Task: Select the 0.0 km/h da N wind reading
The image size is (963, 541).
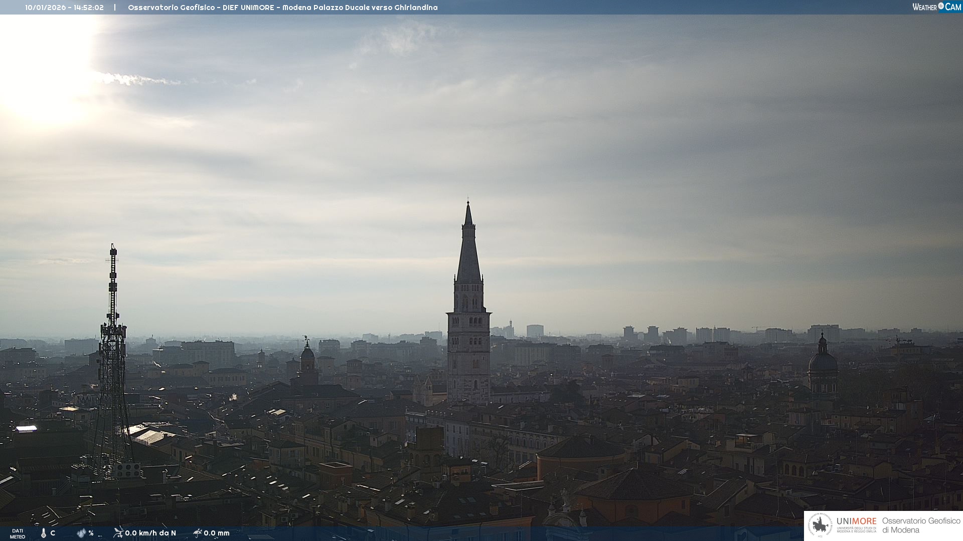Action: click(150, 533)
